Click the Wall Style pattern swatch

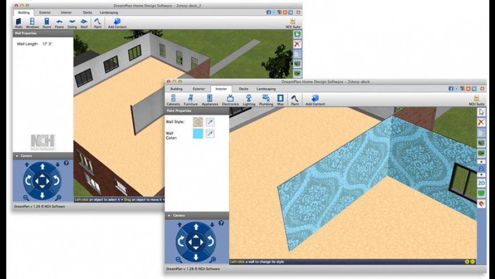click(198, 122)
